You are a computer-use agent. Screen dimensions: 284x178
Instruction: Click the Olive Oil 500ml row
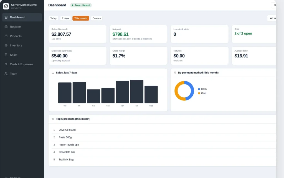point(164,130)
